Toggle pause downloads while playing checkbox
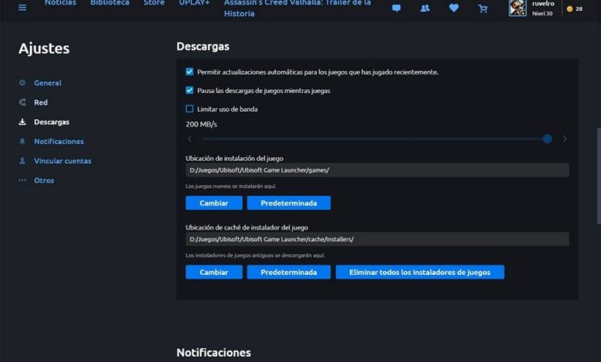The height and width of the screenshot is (362, 601). click(190, 90)
